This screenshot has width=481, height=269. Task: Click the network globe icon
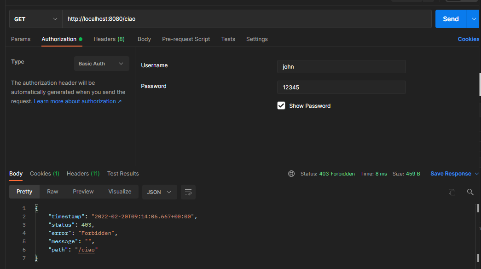coord(291,174)
